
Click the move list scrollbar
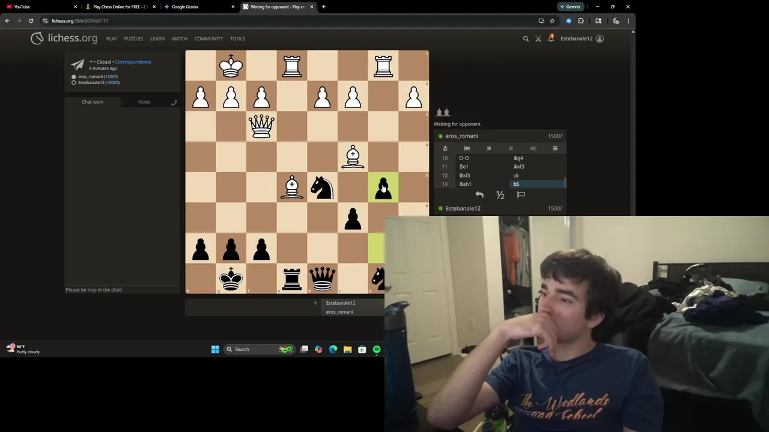564,183
